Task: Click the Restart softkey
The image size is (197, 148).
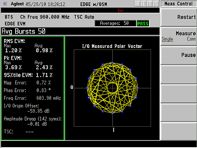Action: pyautogui.click(x=179, y=17)
